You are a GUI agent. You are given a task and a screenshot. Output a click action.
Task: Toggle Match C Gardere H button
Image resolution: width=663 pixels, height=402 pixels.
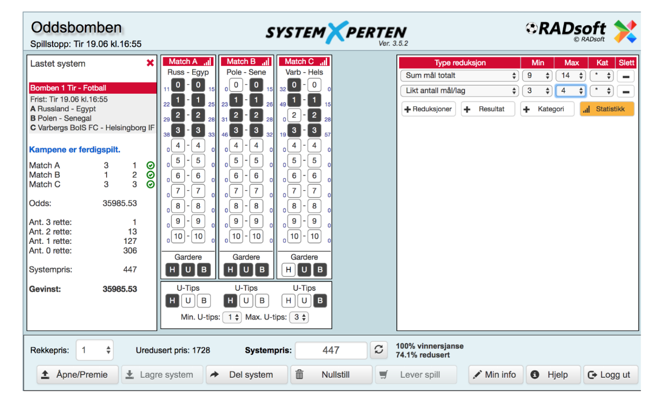(x=288, y=270)
